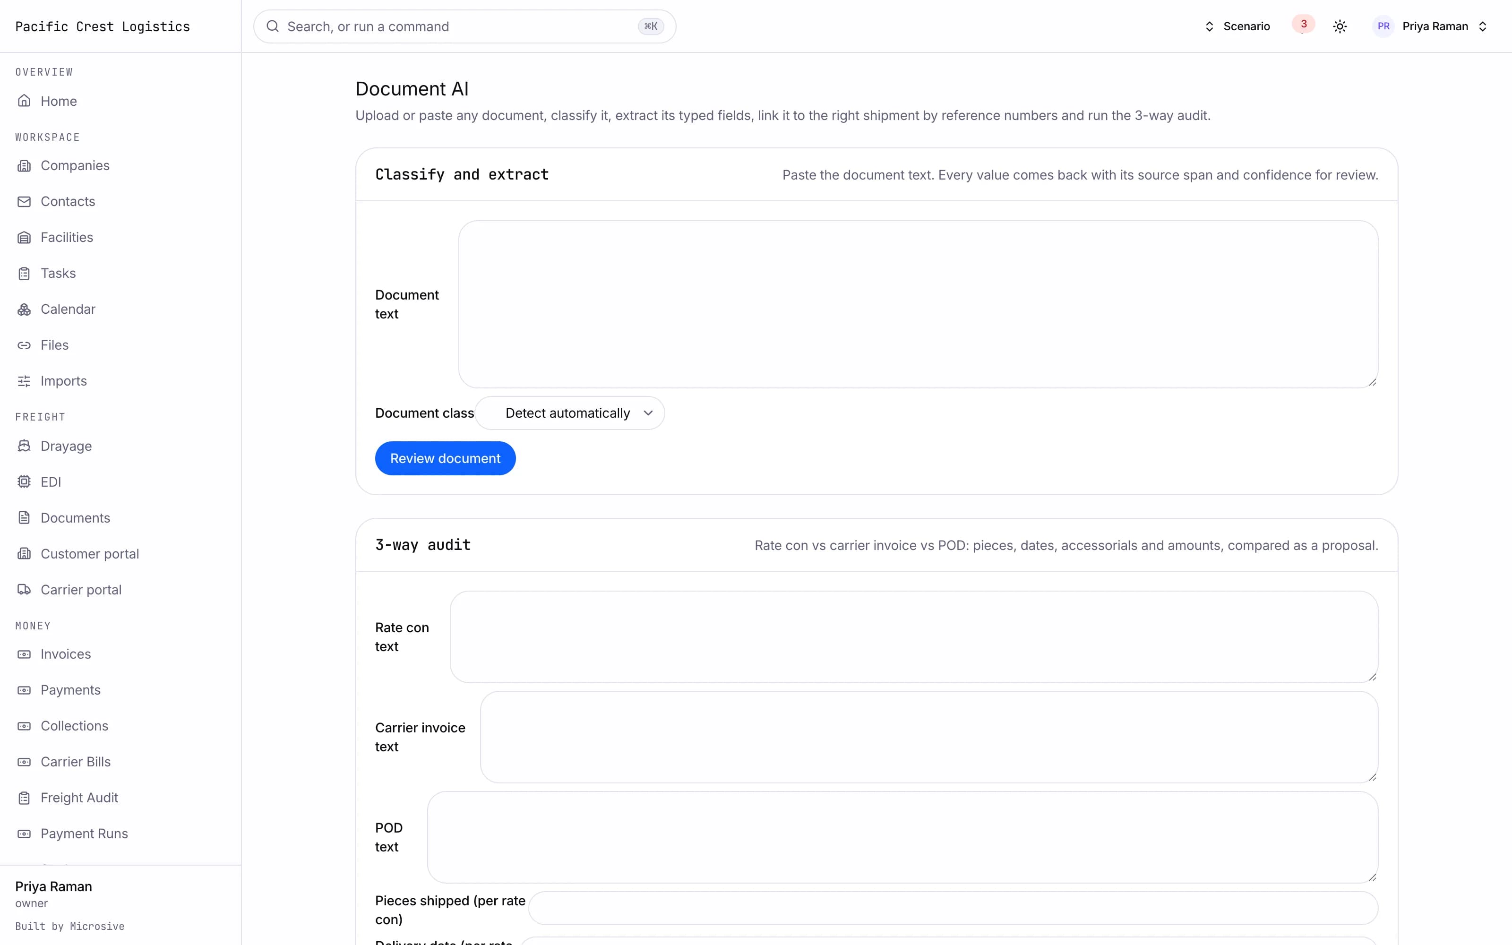
Task: Click the Facilities warehouse icon
Action: 24,238
